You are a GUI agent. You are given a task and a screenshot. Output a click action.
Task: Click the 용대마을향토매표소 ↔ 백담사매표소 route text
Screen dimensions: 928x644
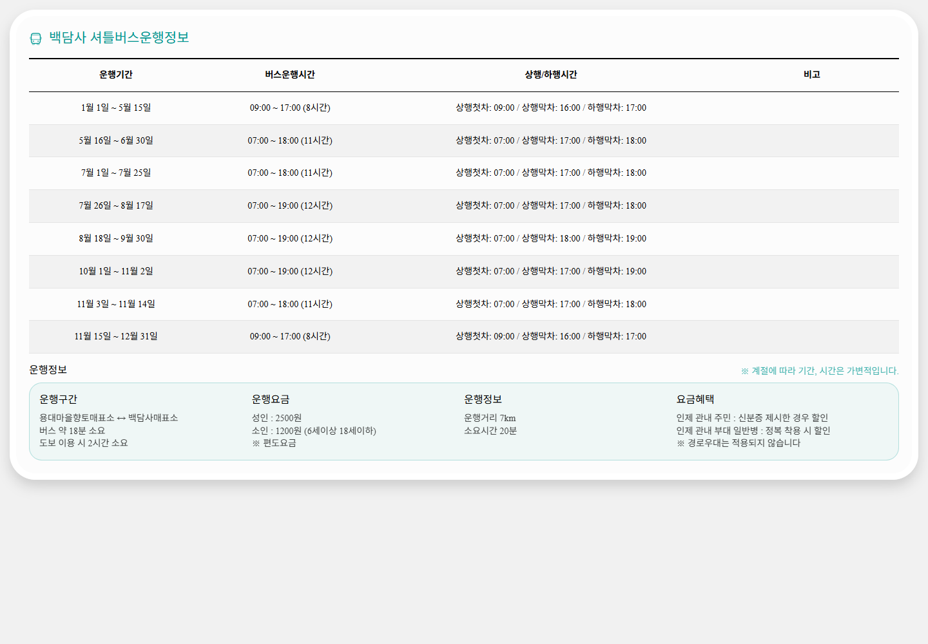coord(109,418)
